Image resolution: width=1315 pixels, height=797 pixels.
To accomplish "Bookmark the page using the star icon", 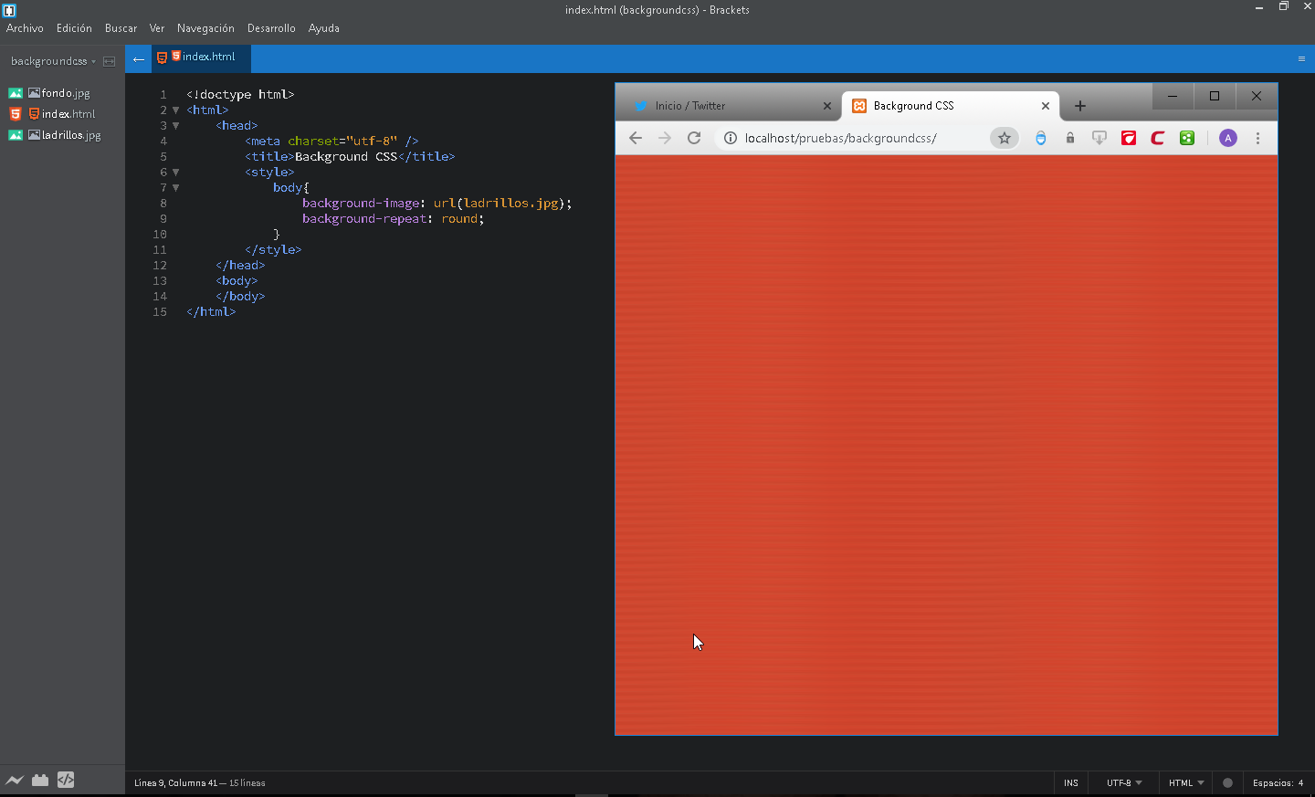I will coord(1005,138).
